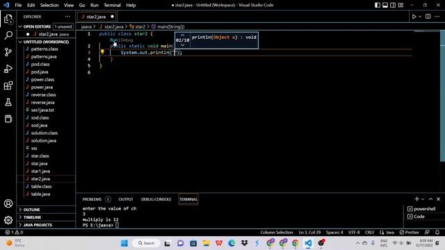This screenshot has height=250, width=445.
Task: Open editor More Actions ellipsis
Action: pyautogui.click(x=437, y=17)
